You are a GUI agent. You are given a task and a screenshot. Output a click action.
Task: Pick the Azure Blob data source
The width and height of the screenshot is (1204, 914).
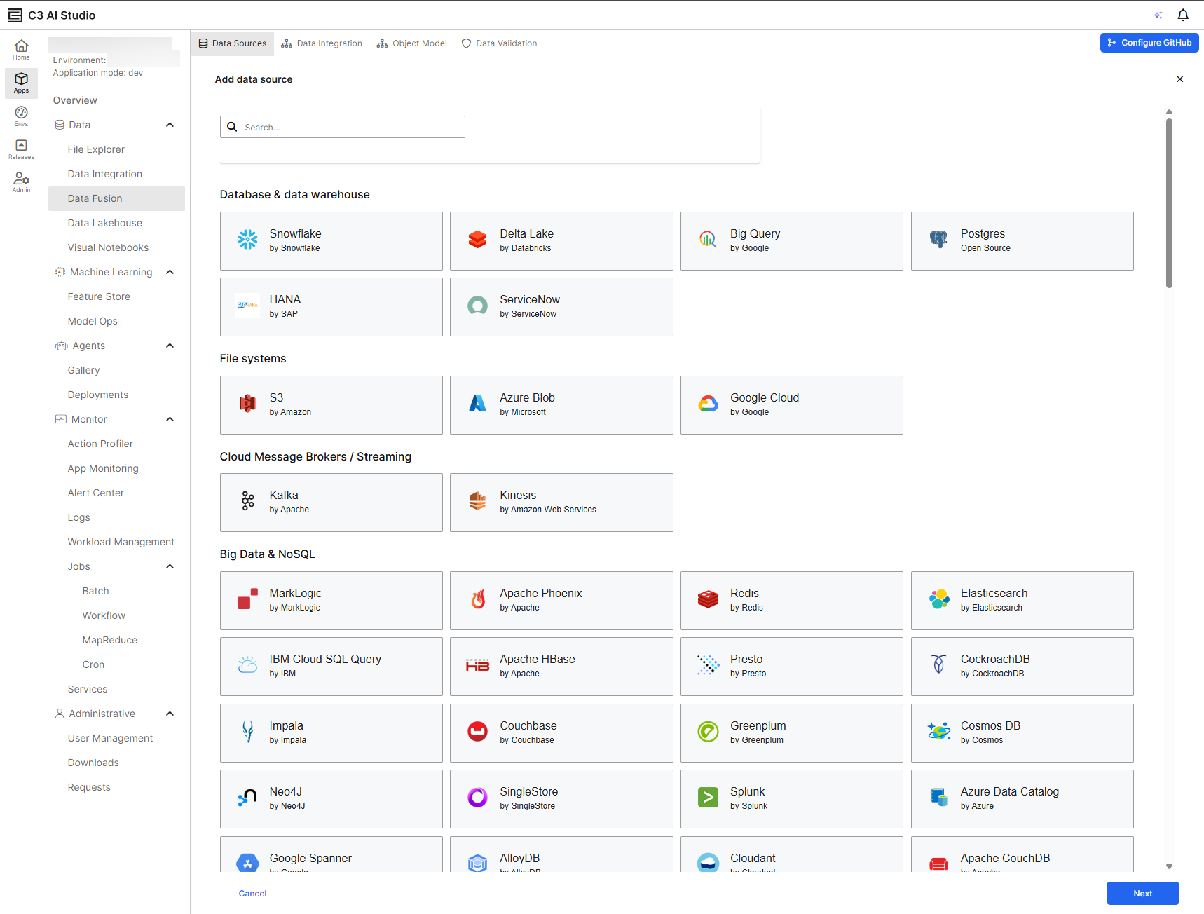[x=561, y=404]
